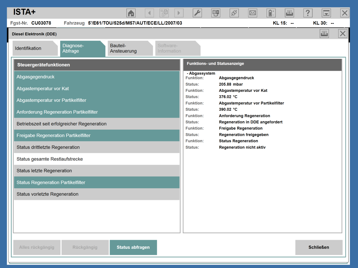Toggle Abgastemperatur vor Kat function
The width and height of the screenshot is (358, 268).
coord(97,88)
